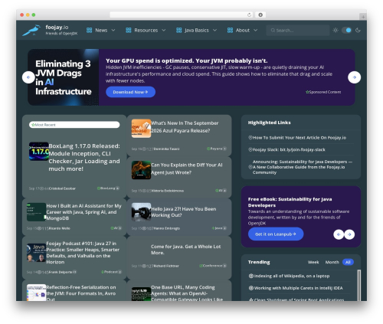Click author Cristobal Escobar
This screenshot has width=383, height=324.
pyautogui.click(x=62, y=188)
